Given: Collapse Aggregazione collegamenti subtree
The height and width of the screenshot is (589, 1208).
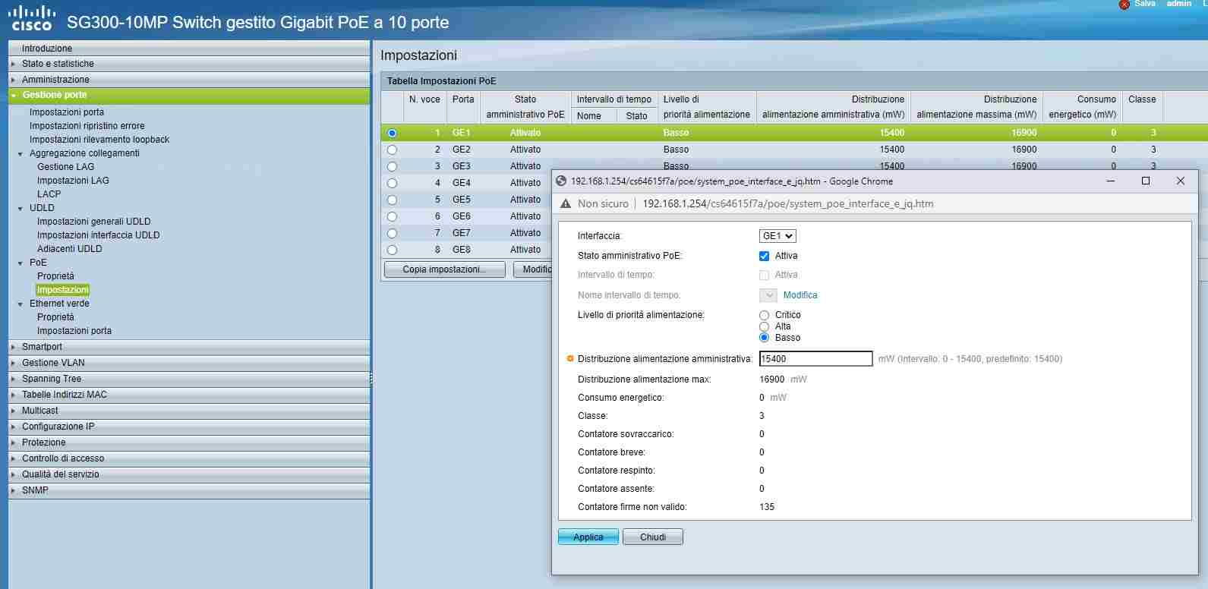Looking at the screenshot, I should pyautogui.click(x=21, y=153).
